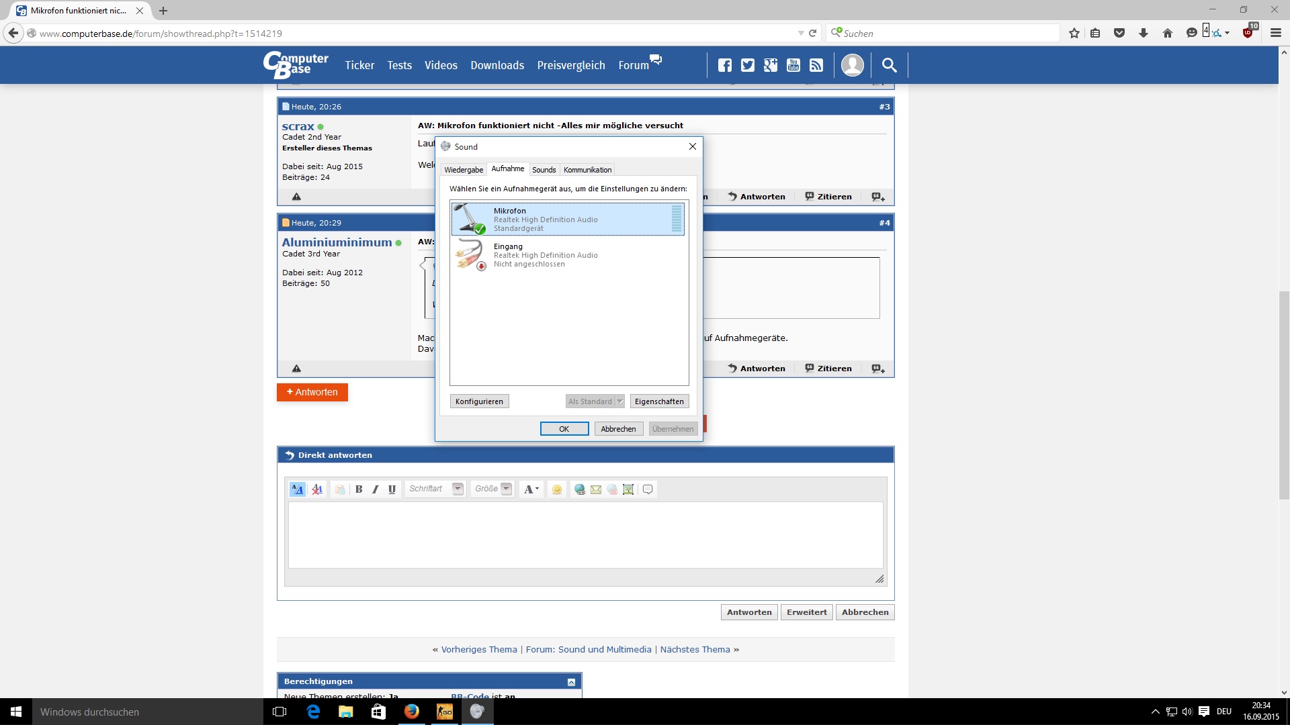Viewport: 1290px width, 725px height.
Task: Toggle italic formatting in reply editor
Action: 376,489
